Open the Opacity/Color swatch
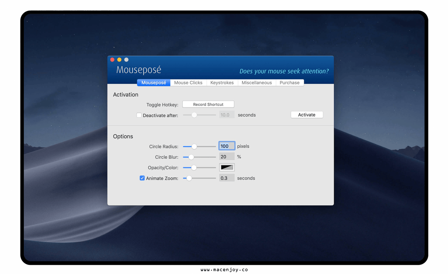 pos(227,167)
